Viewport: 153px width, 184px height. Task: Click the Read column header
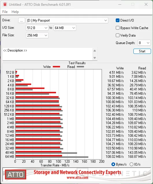(x=142, y=68)
